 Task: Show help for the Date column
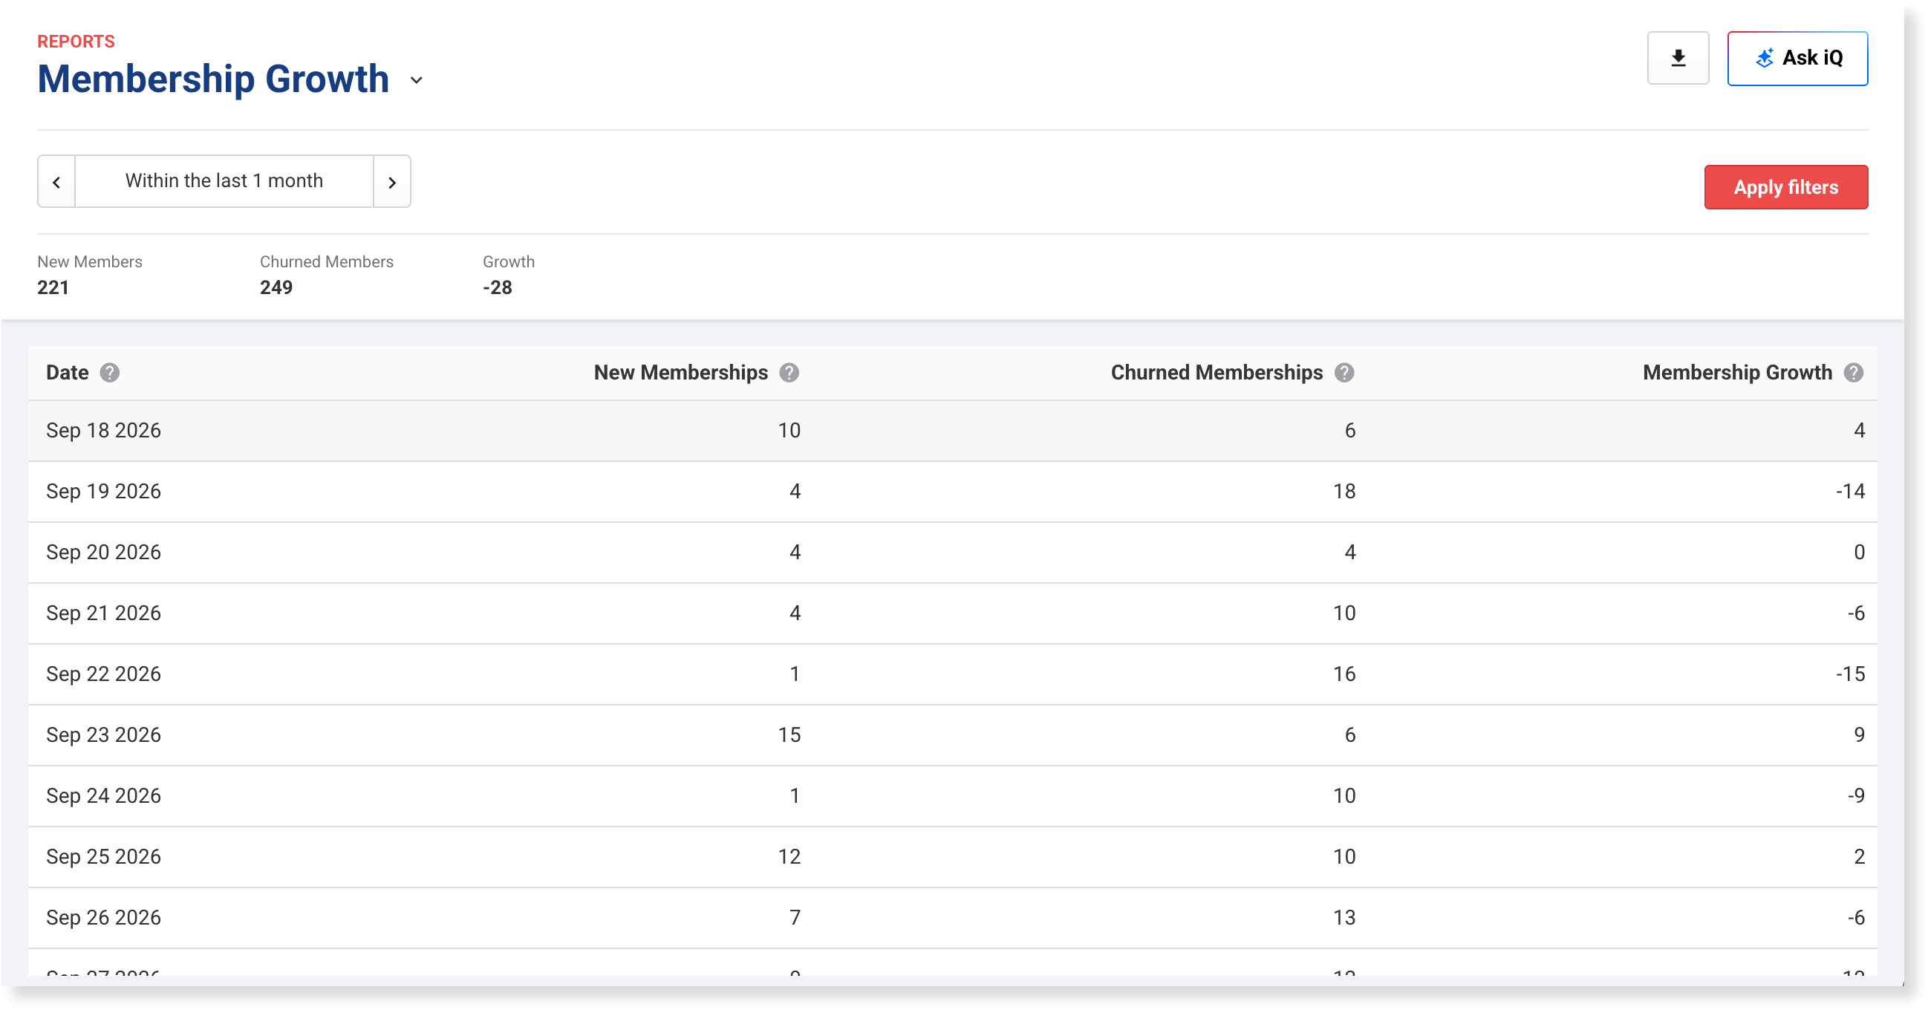[x=110, y=373]
